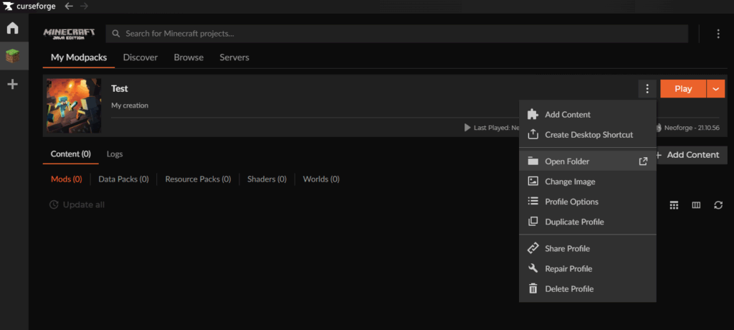This screenshot has height=330, width=734.
Task: Select Repair Profile menu item
Action: 568,268
